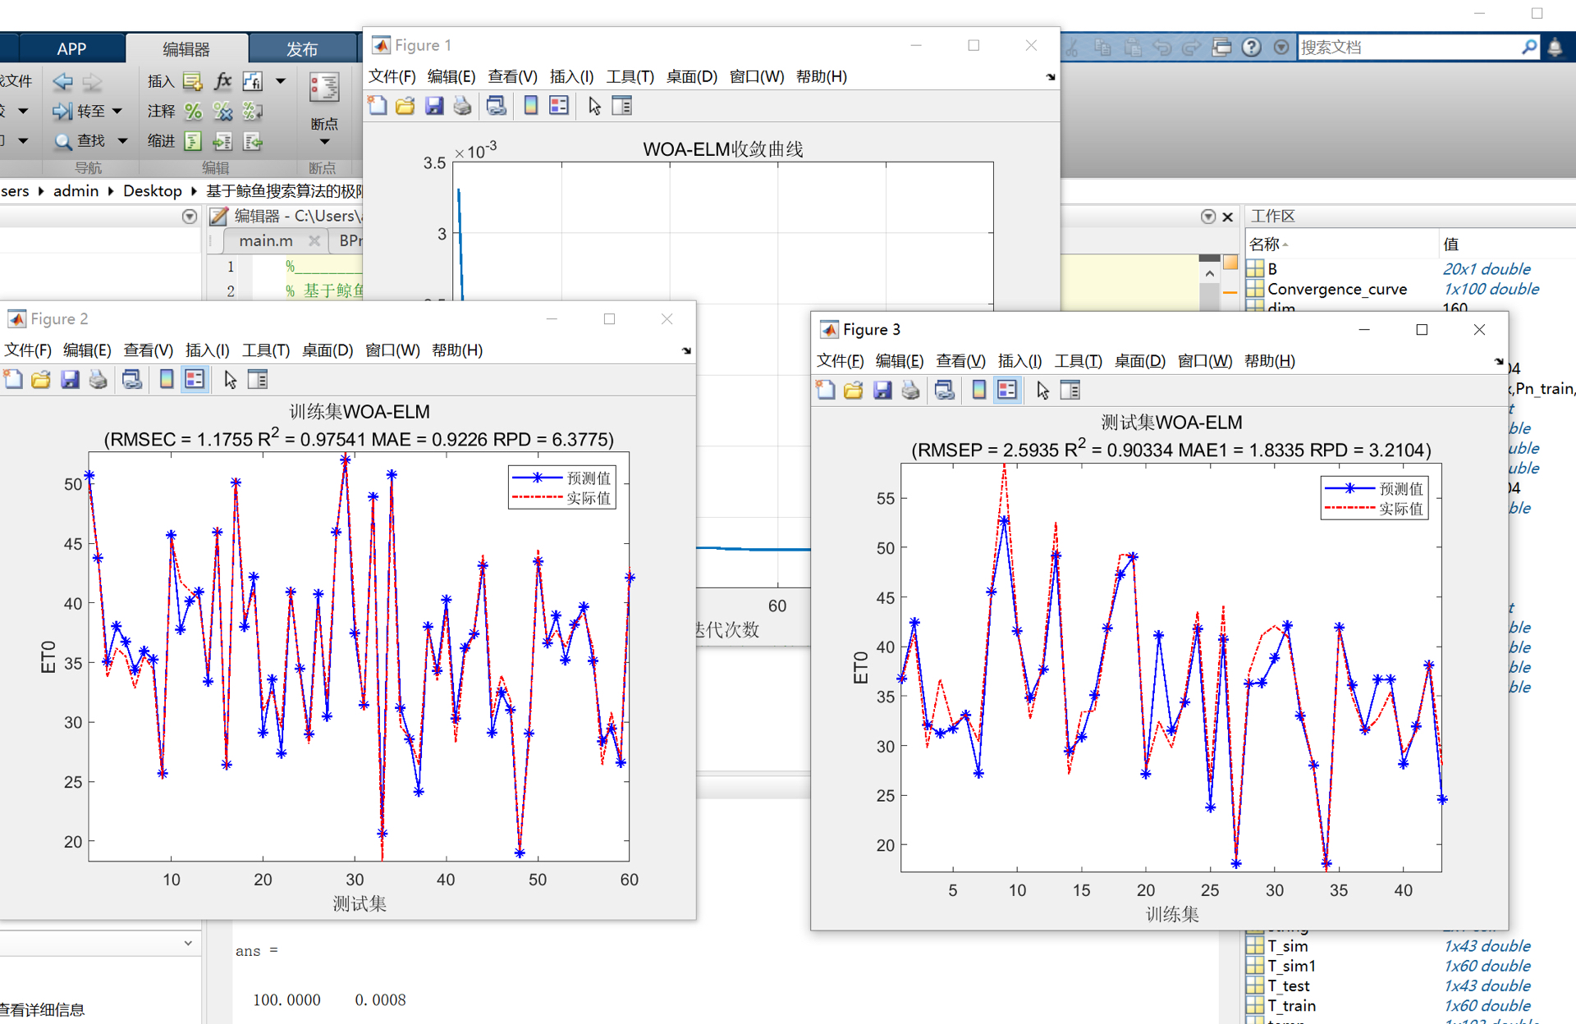The height and width of the screenshot is (1024, 1576).
Task: Switch to the 发布 ribbon tab
Action: (x=301, y=48)
